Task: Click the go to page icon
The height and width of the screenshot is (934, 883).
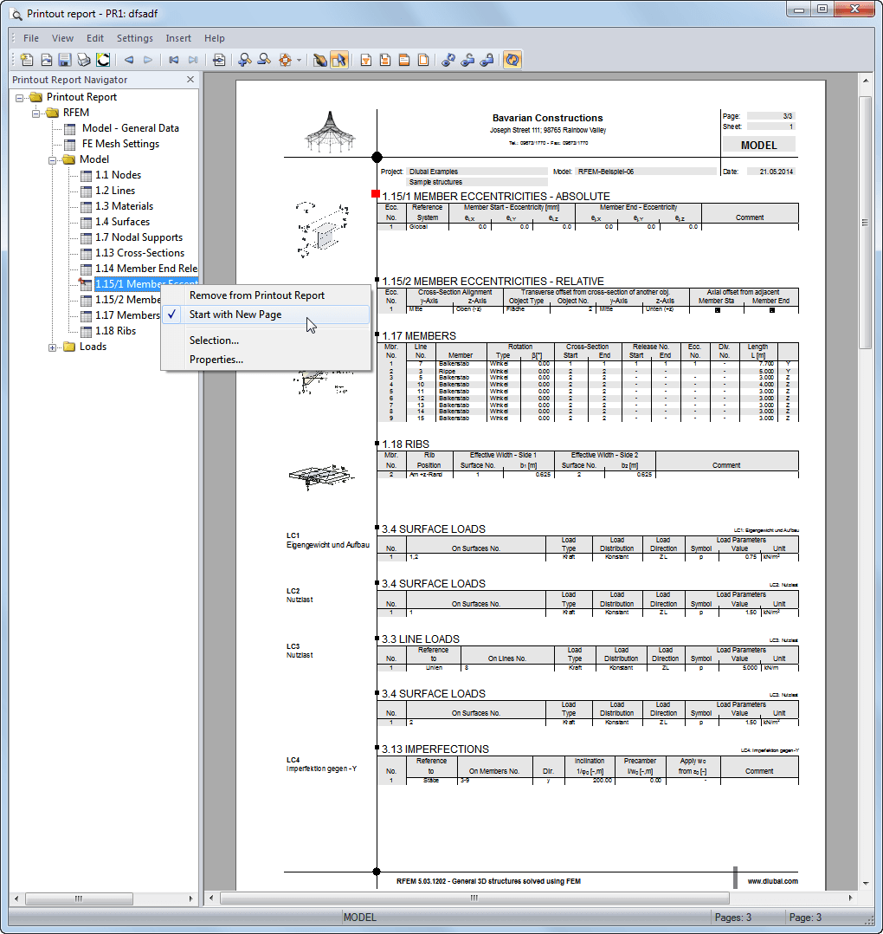Action: click(x=219, y=60)
